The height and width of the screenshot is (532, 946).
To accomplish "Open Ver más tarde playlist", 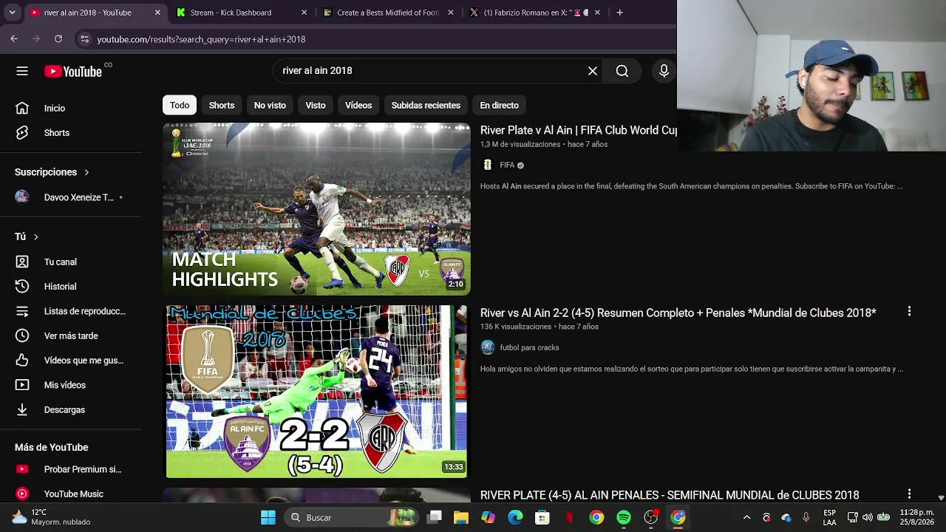I will point(71,336).
